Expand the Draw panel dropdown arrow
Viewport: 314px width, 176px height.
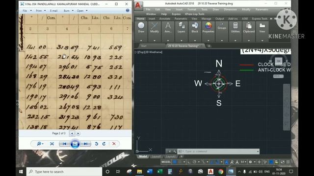coord(141,41)
